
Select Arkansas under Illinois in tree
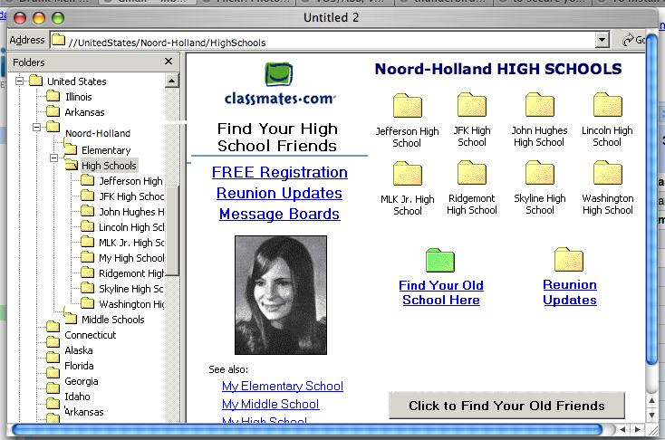point(84,112)
